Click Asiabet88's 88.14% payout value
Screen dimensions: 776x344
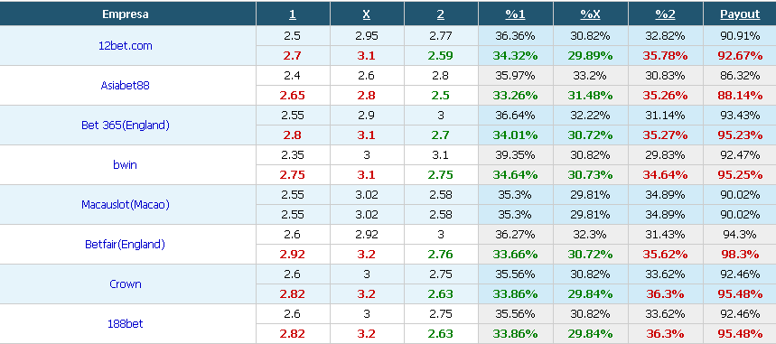coord(740,96)
